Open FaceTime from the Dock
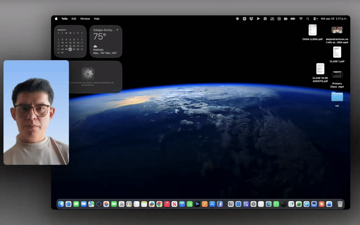The image size is (360, 225). tap(114, 204)
